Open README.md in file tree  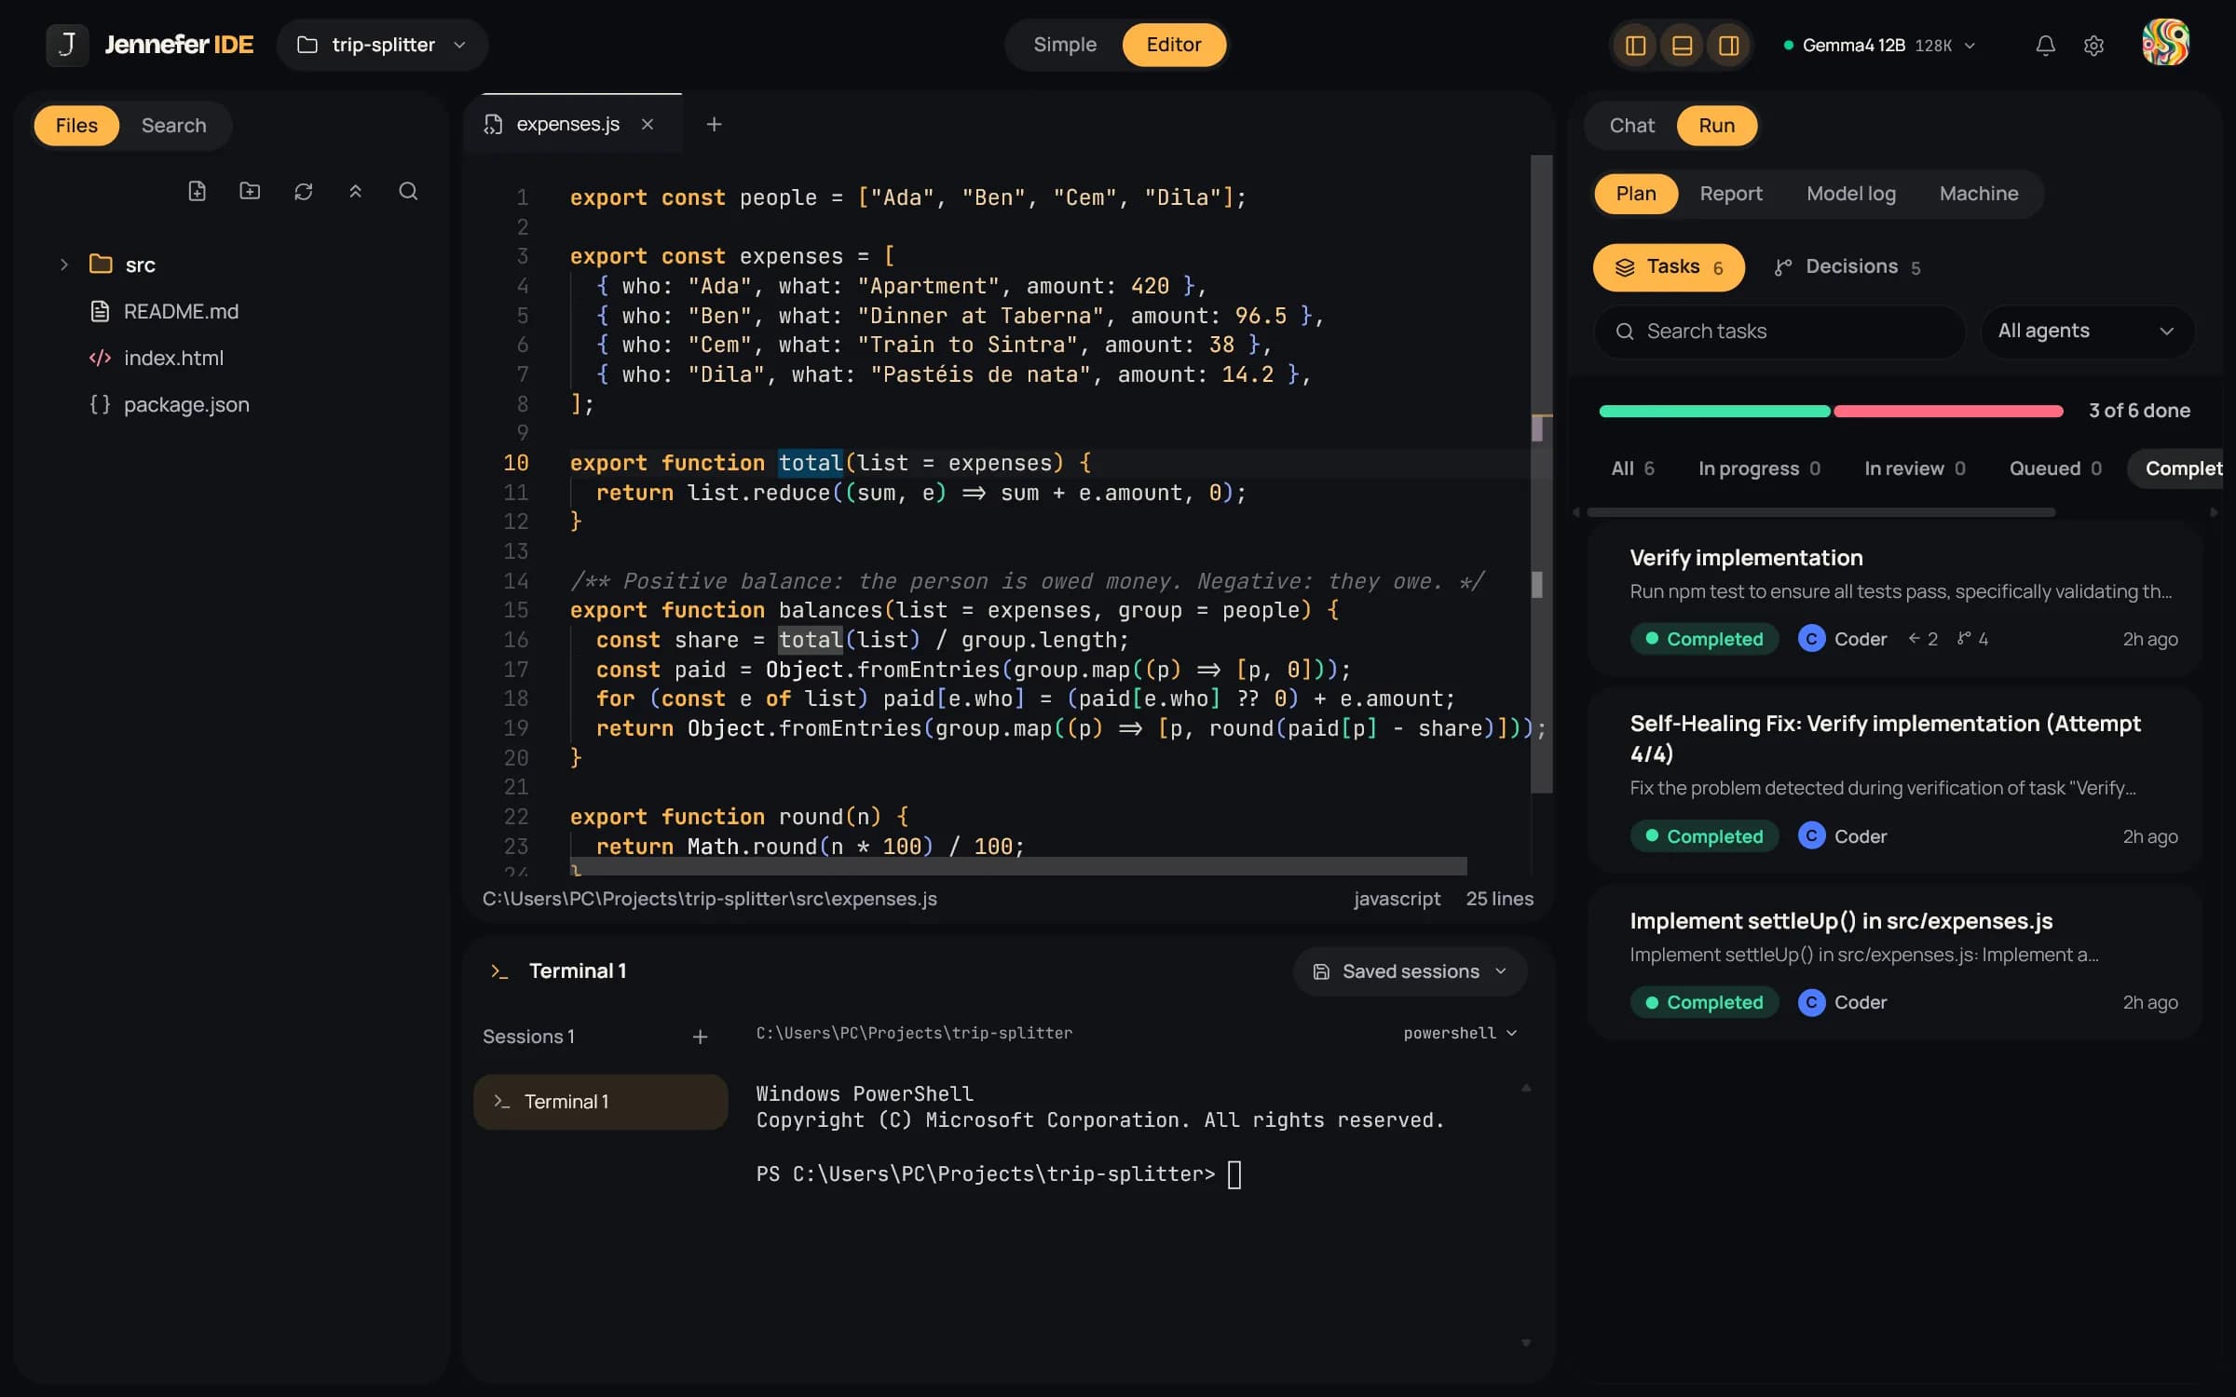click(181, 311)
